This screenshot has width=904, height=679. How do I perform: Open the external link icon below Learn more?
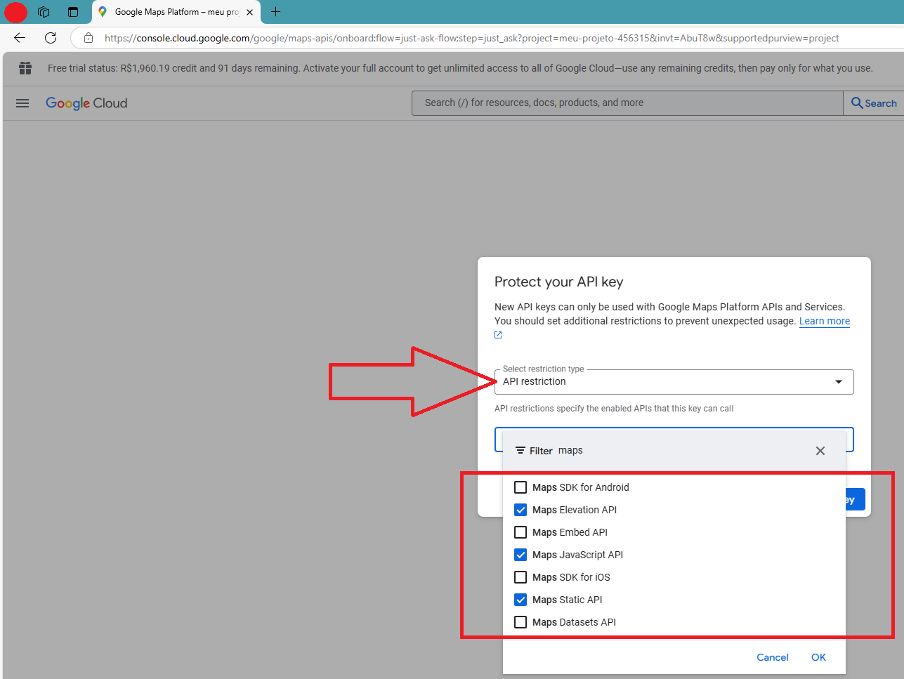click(497, 335)
